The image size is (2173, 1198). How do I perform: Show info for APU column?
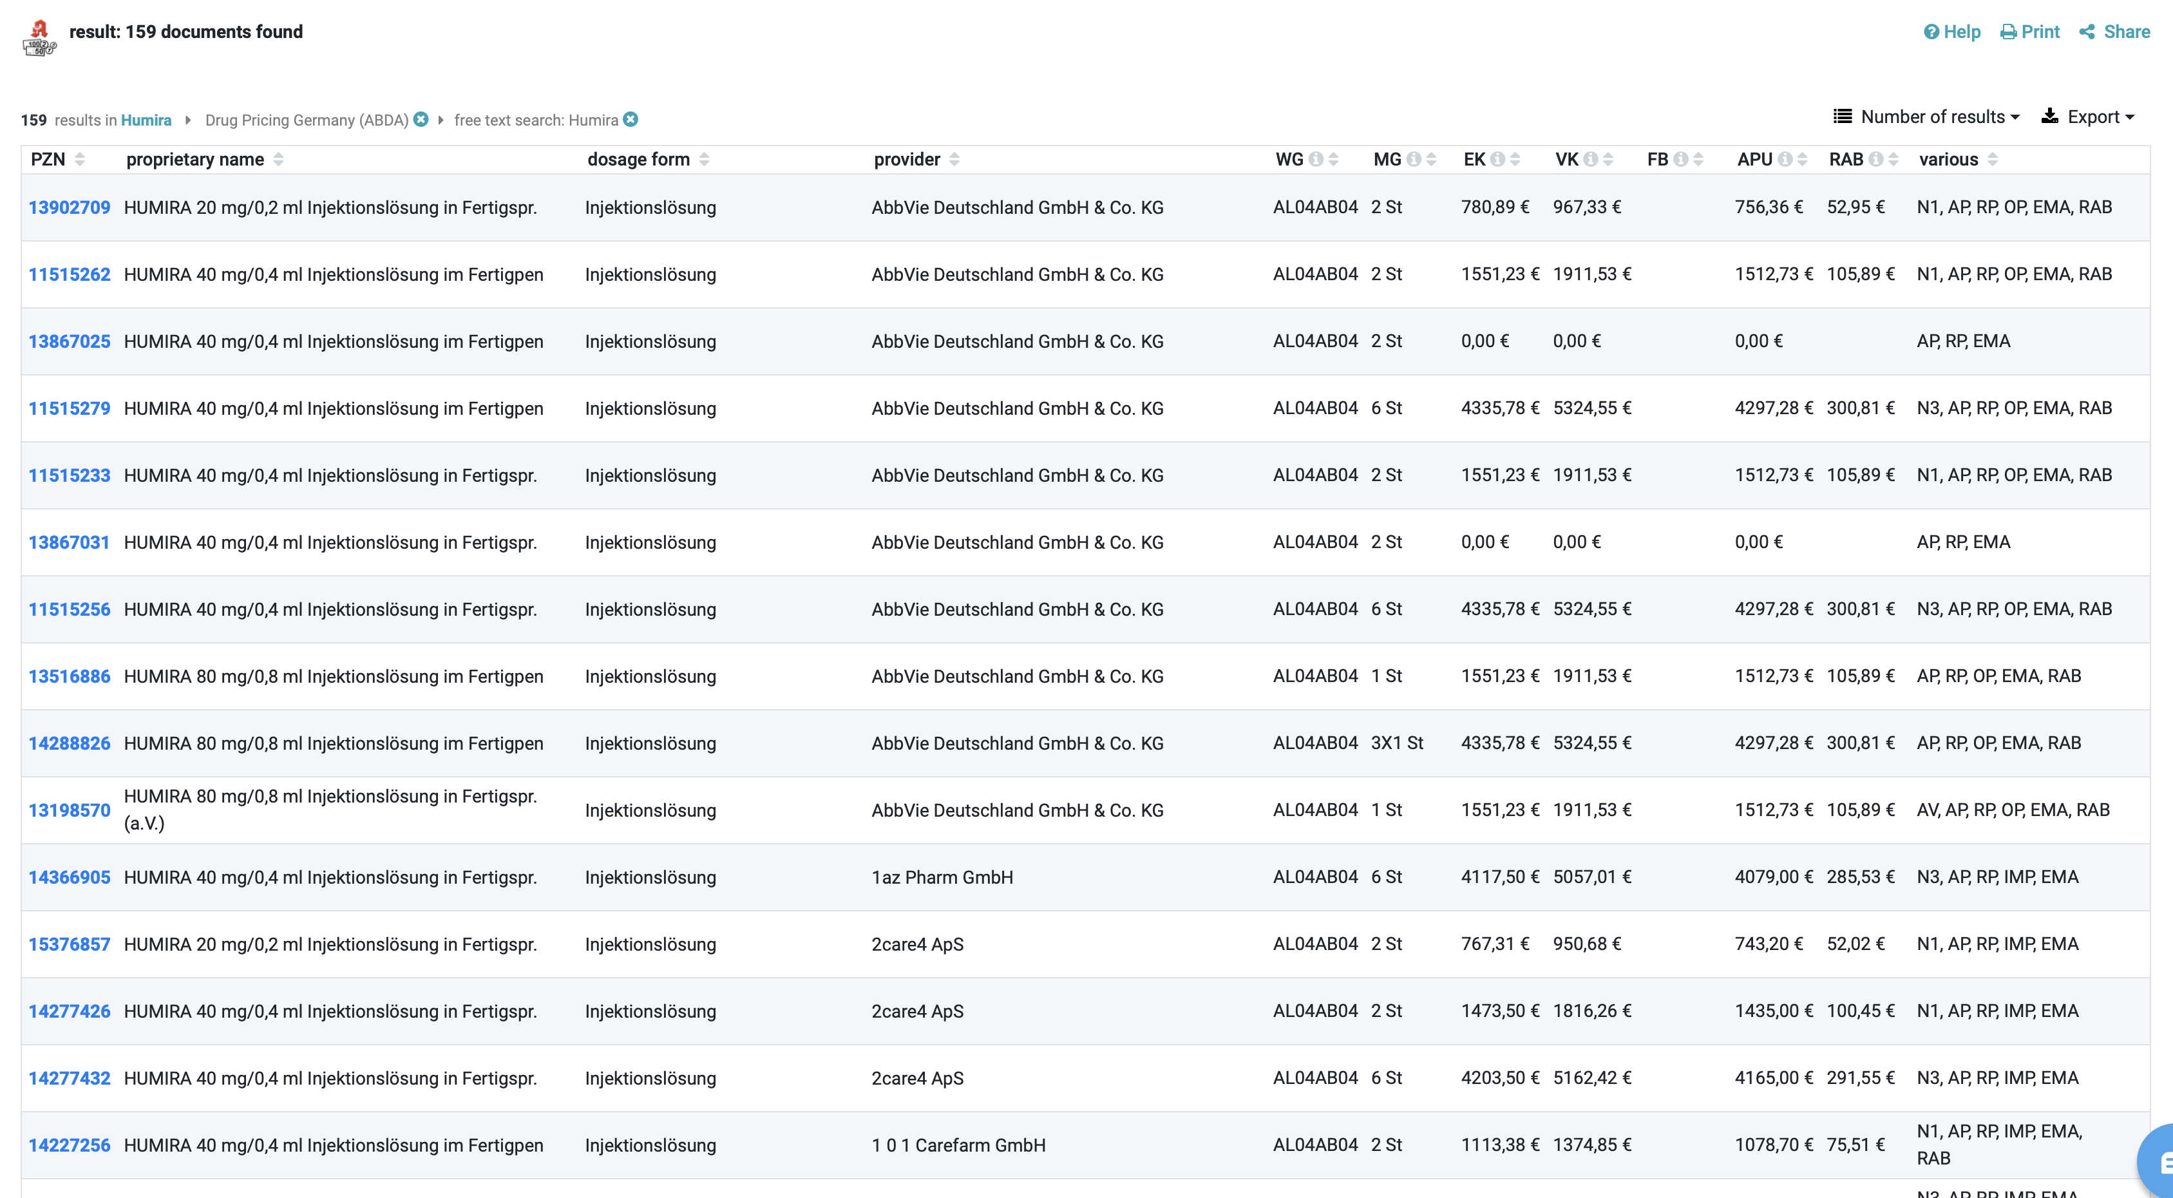tap(1785, 160)
